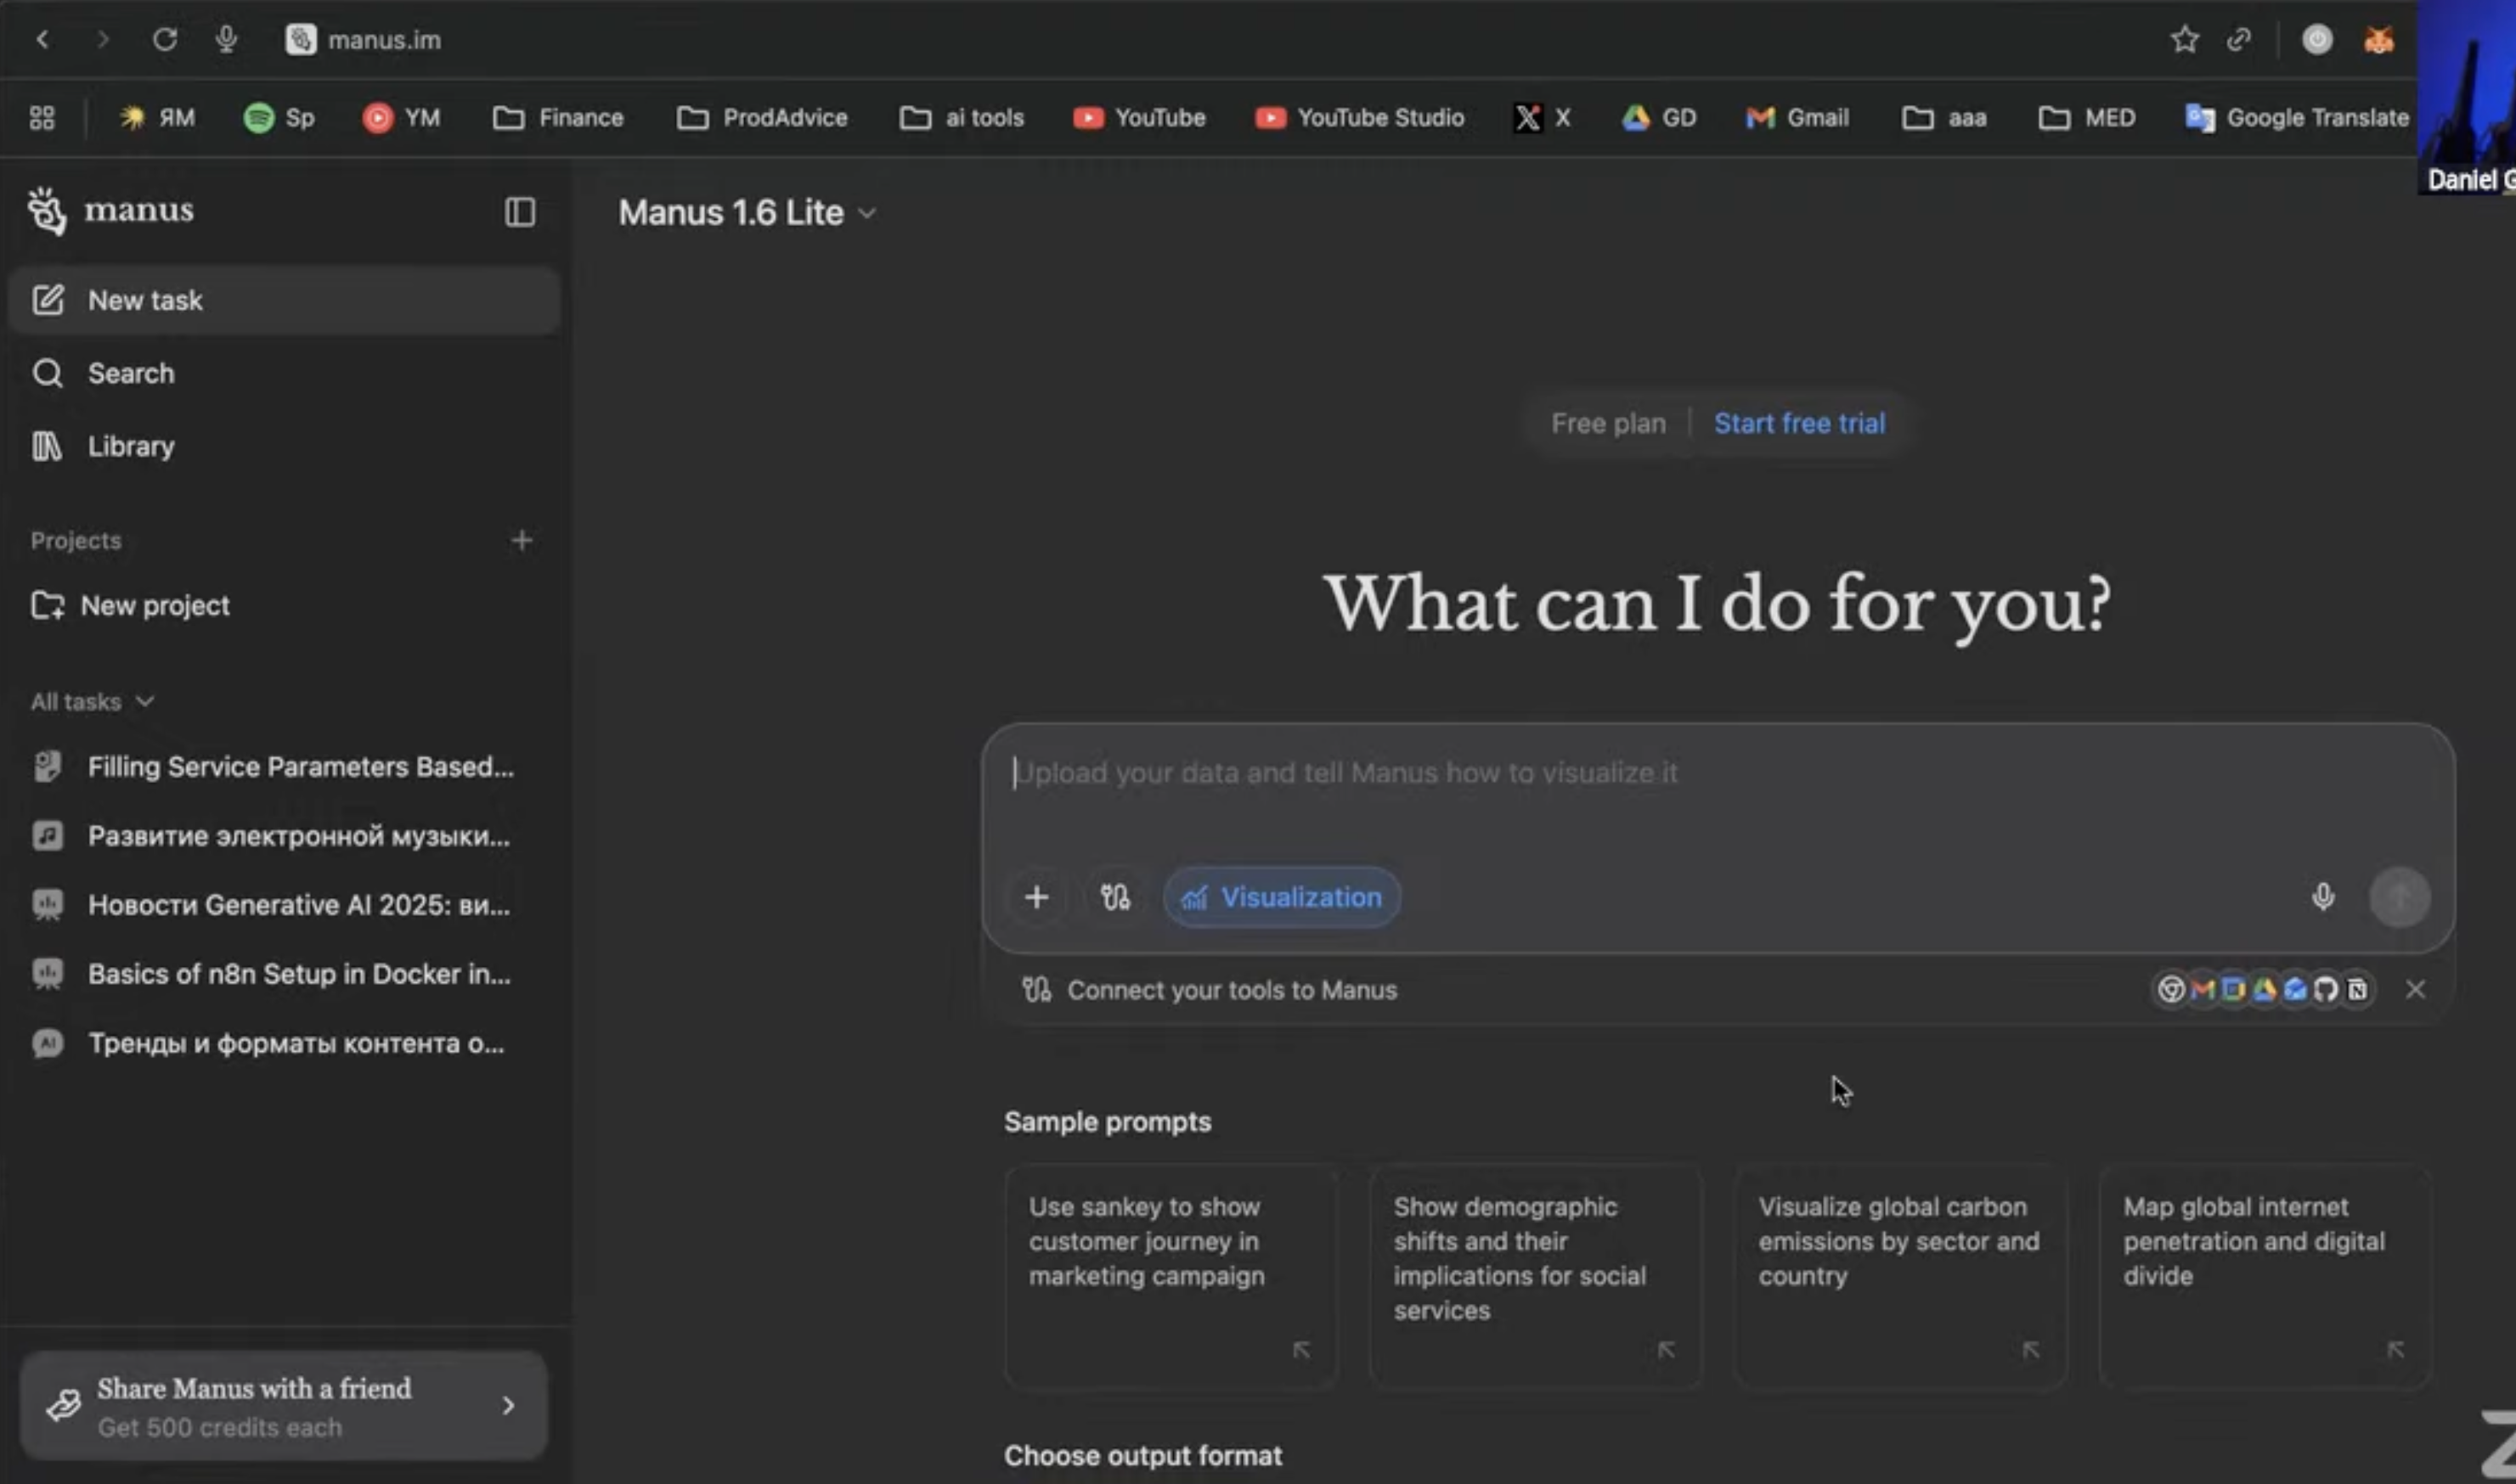Open the Manus 1.6 Lite model dropdown
The height and width of the screenshot is (1484, 2516).
tap(747, 212)
